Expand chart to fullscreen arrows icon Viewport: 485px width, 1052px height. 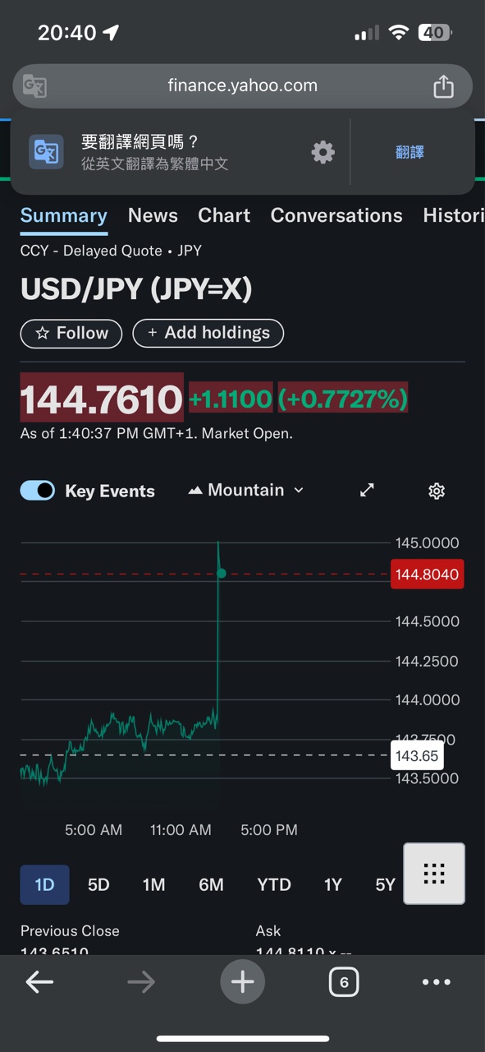click(367, 491)
